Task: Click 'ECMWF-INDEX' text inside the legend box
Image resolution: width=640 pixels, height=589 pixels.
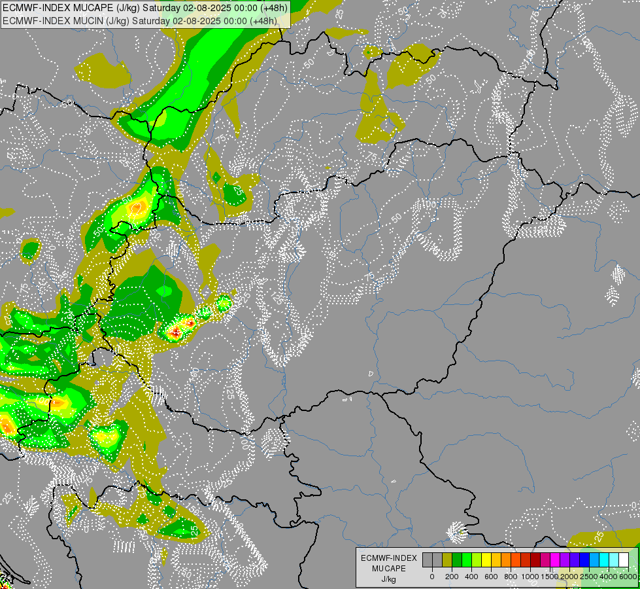Action: pos(389,558)
